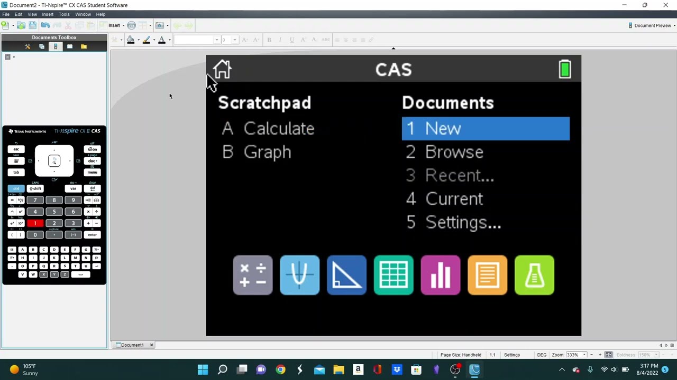Click the red 1 key on keypad
The image size is (677, 380).
tap(35, 223)
